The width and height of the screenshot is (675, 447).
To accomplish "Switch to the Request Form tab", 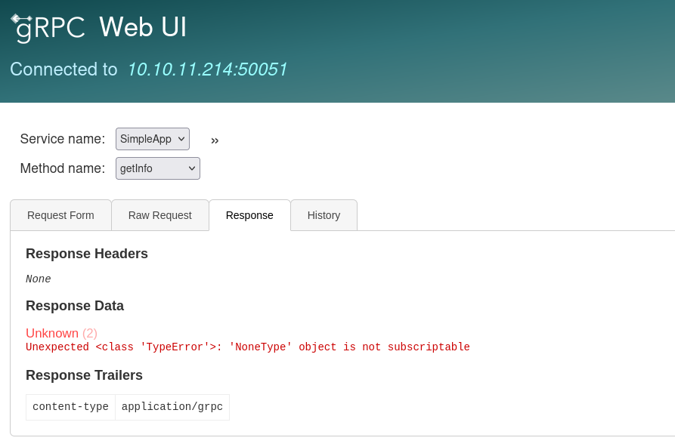I will [x=60, y=215].
